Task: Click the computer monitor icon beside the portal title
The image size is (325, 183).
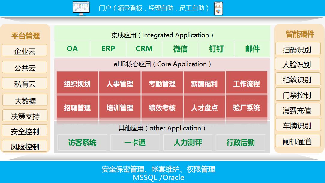Action: tap(80, 8)
